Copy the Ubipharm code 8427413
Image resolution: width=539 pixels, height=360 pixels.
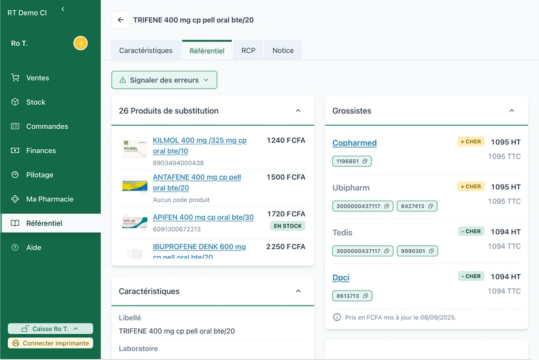431,206
